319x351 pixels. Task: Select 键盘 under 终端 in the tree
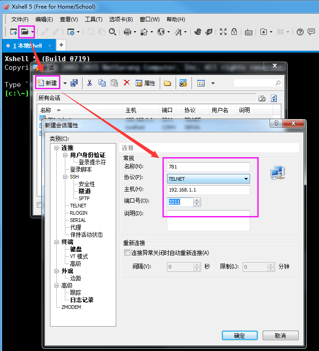click(x=76, y=249)
